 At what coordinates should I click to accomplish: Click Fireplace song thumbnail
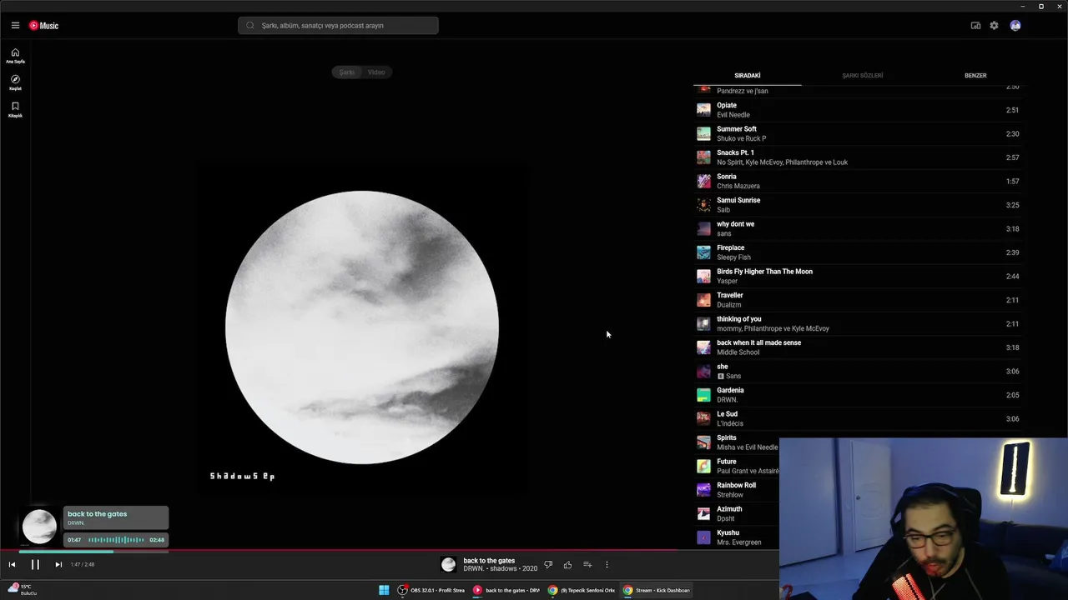click(x=703, y=252)
